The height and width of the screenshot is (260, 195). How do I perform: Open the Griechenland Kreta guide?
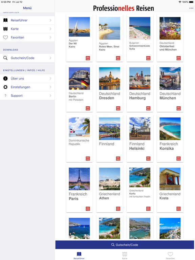[x=170, y=189]
